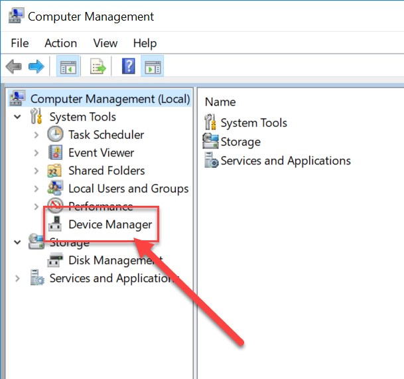Expand the Local Users and Groups node
Image resolution: width=404 pixels, height=379 pixels.
[x=36, y=189]
